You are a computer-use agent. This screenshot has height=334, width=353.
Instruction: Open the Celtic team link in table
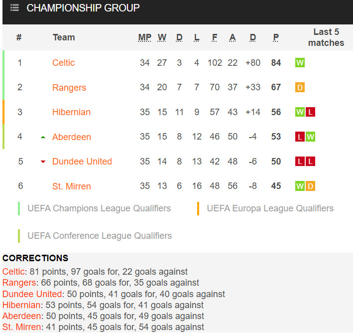[x=64, y=63]
